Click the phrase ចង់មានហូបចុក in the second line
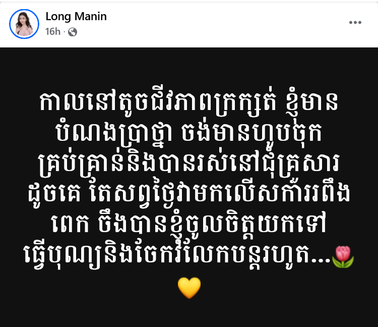378x327 pixels. click(x=251, y=133)
